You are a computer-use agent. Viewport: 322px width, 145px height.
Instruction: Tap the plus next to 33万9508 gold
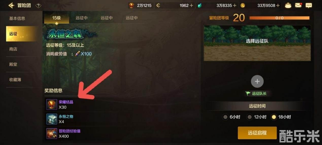click(278, 5)
